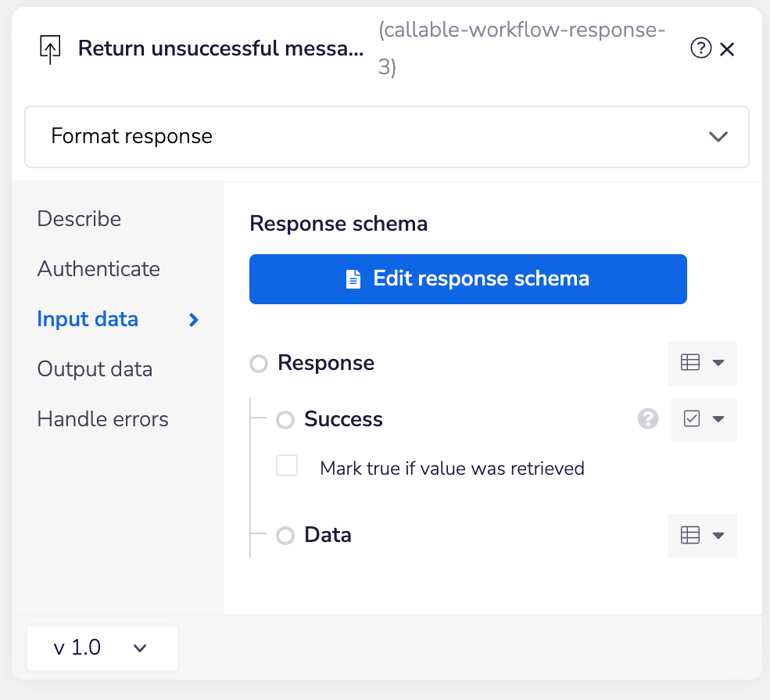Expand the Data field type dropdown arrow
Screen dimensions: 770x700
coord(719,535)
